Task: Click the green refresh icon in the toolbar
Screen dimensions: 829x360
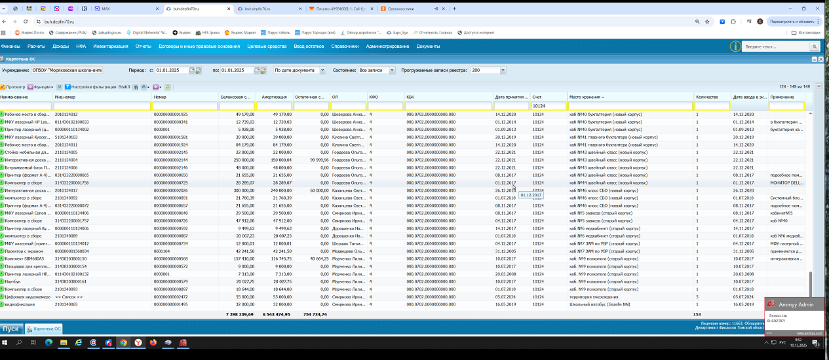Action: 168,86
